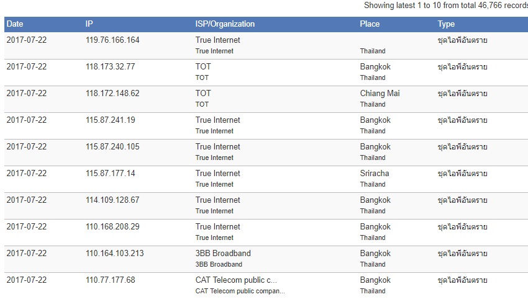Select IP address 115.87.240.105

[x=112, y=147]
